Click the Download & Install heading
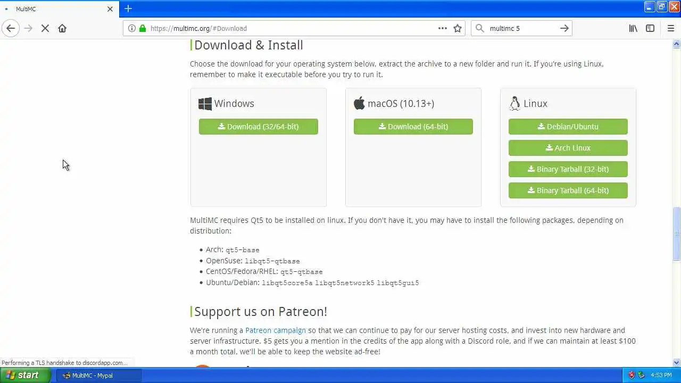 pyautogui.click(x=248, y=45)
